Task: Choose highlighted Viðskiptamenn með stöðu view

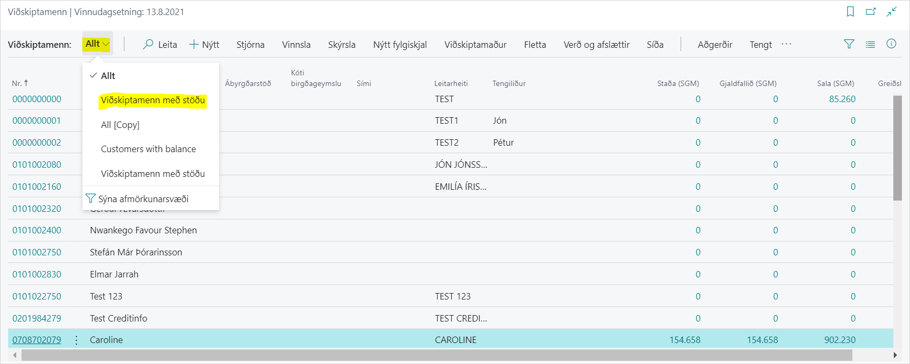Action: pos(153,101)
